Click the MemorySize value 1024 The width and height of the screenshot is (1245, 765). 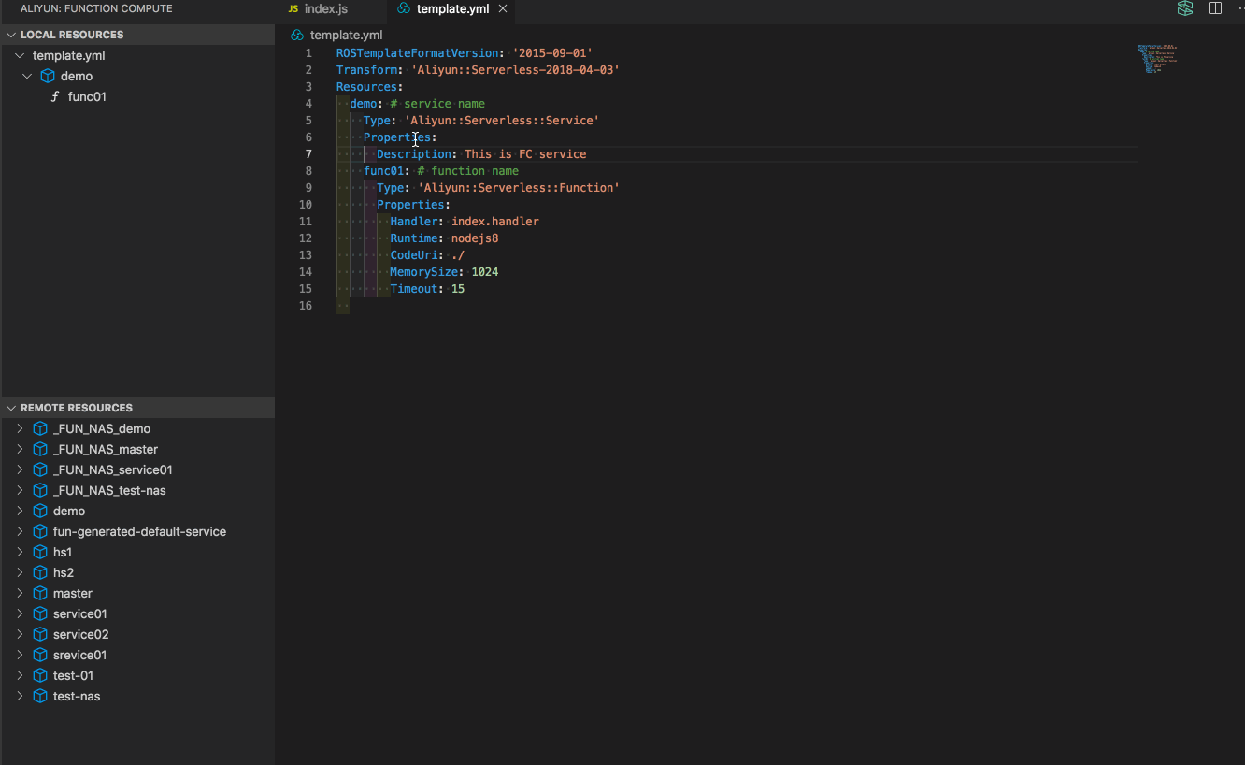[485, 272]
